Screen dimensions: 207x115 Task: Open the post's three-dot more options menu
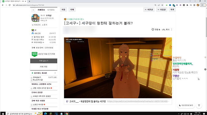(172, 30)
